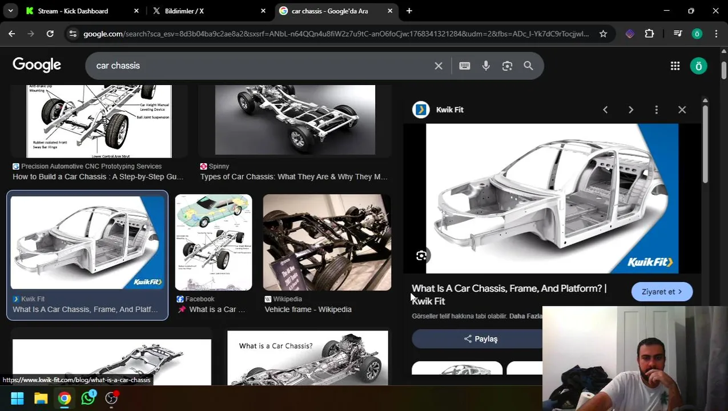The height and width of the screenshot is (411, 728).
Task: Open Facebook car chassis diagram thumbnail
Action: click(x=214, y=242)
